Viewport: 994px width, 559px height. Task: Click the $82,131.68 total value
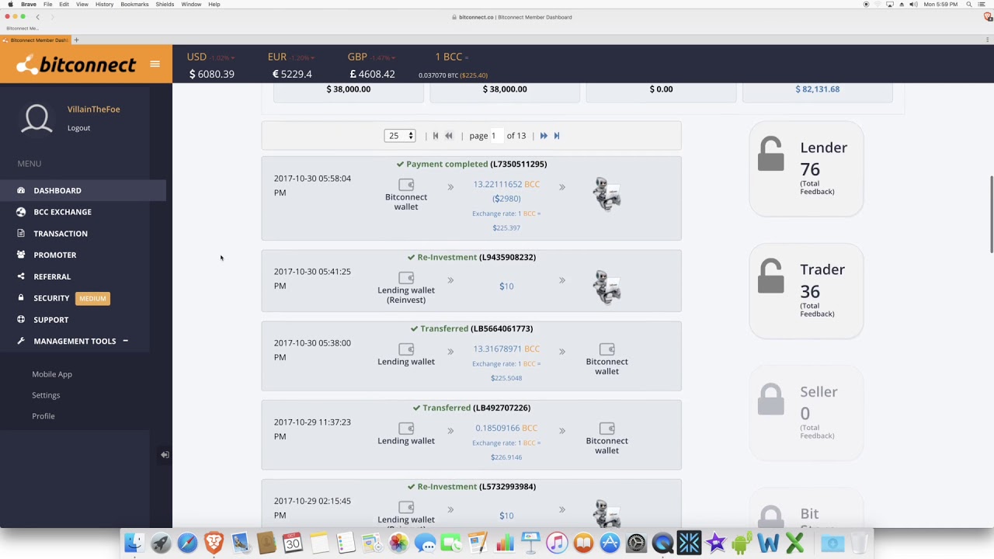818,89
